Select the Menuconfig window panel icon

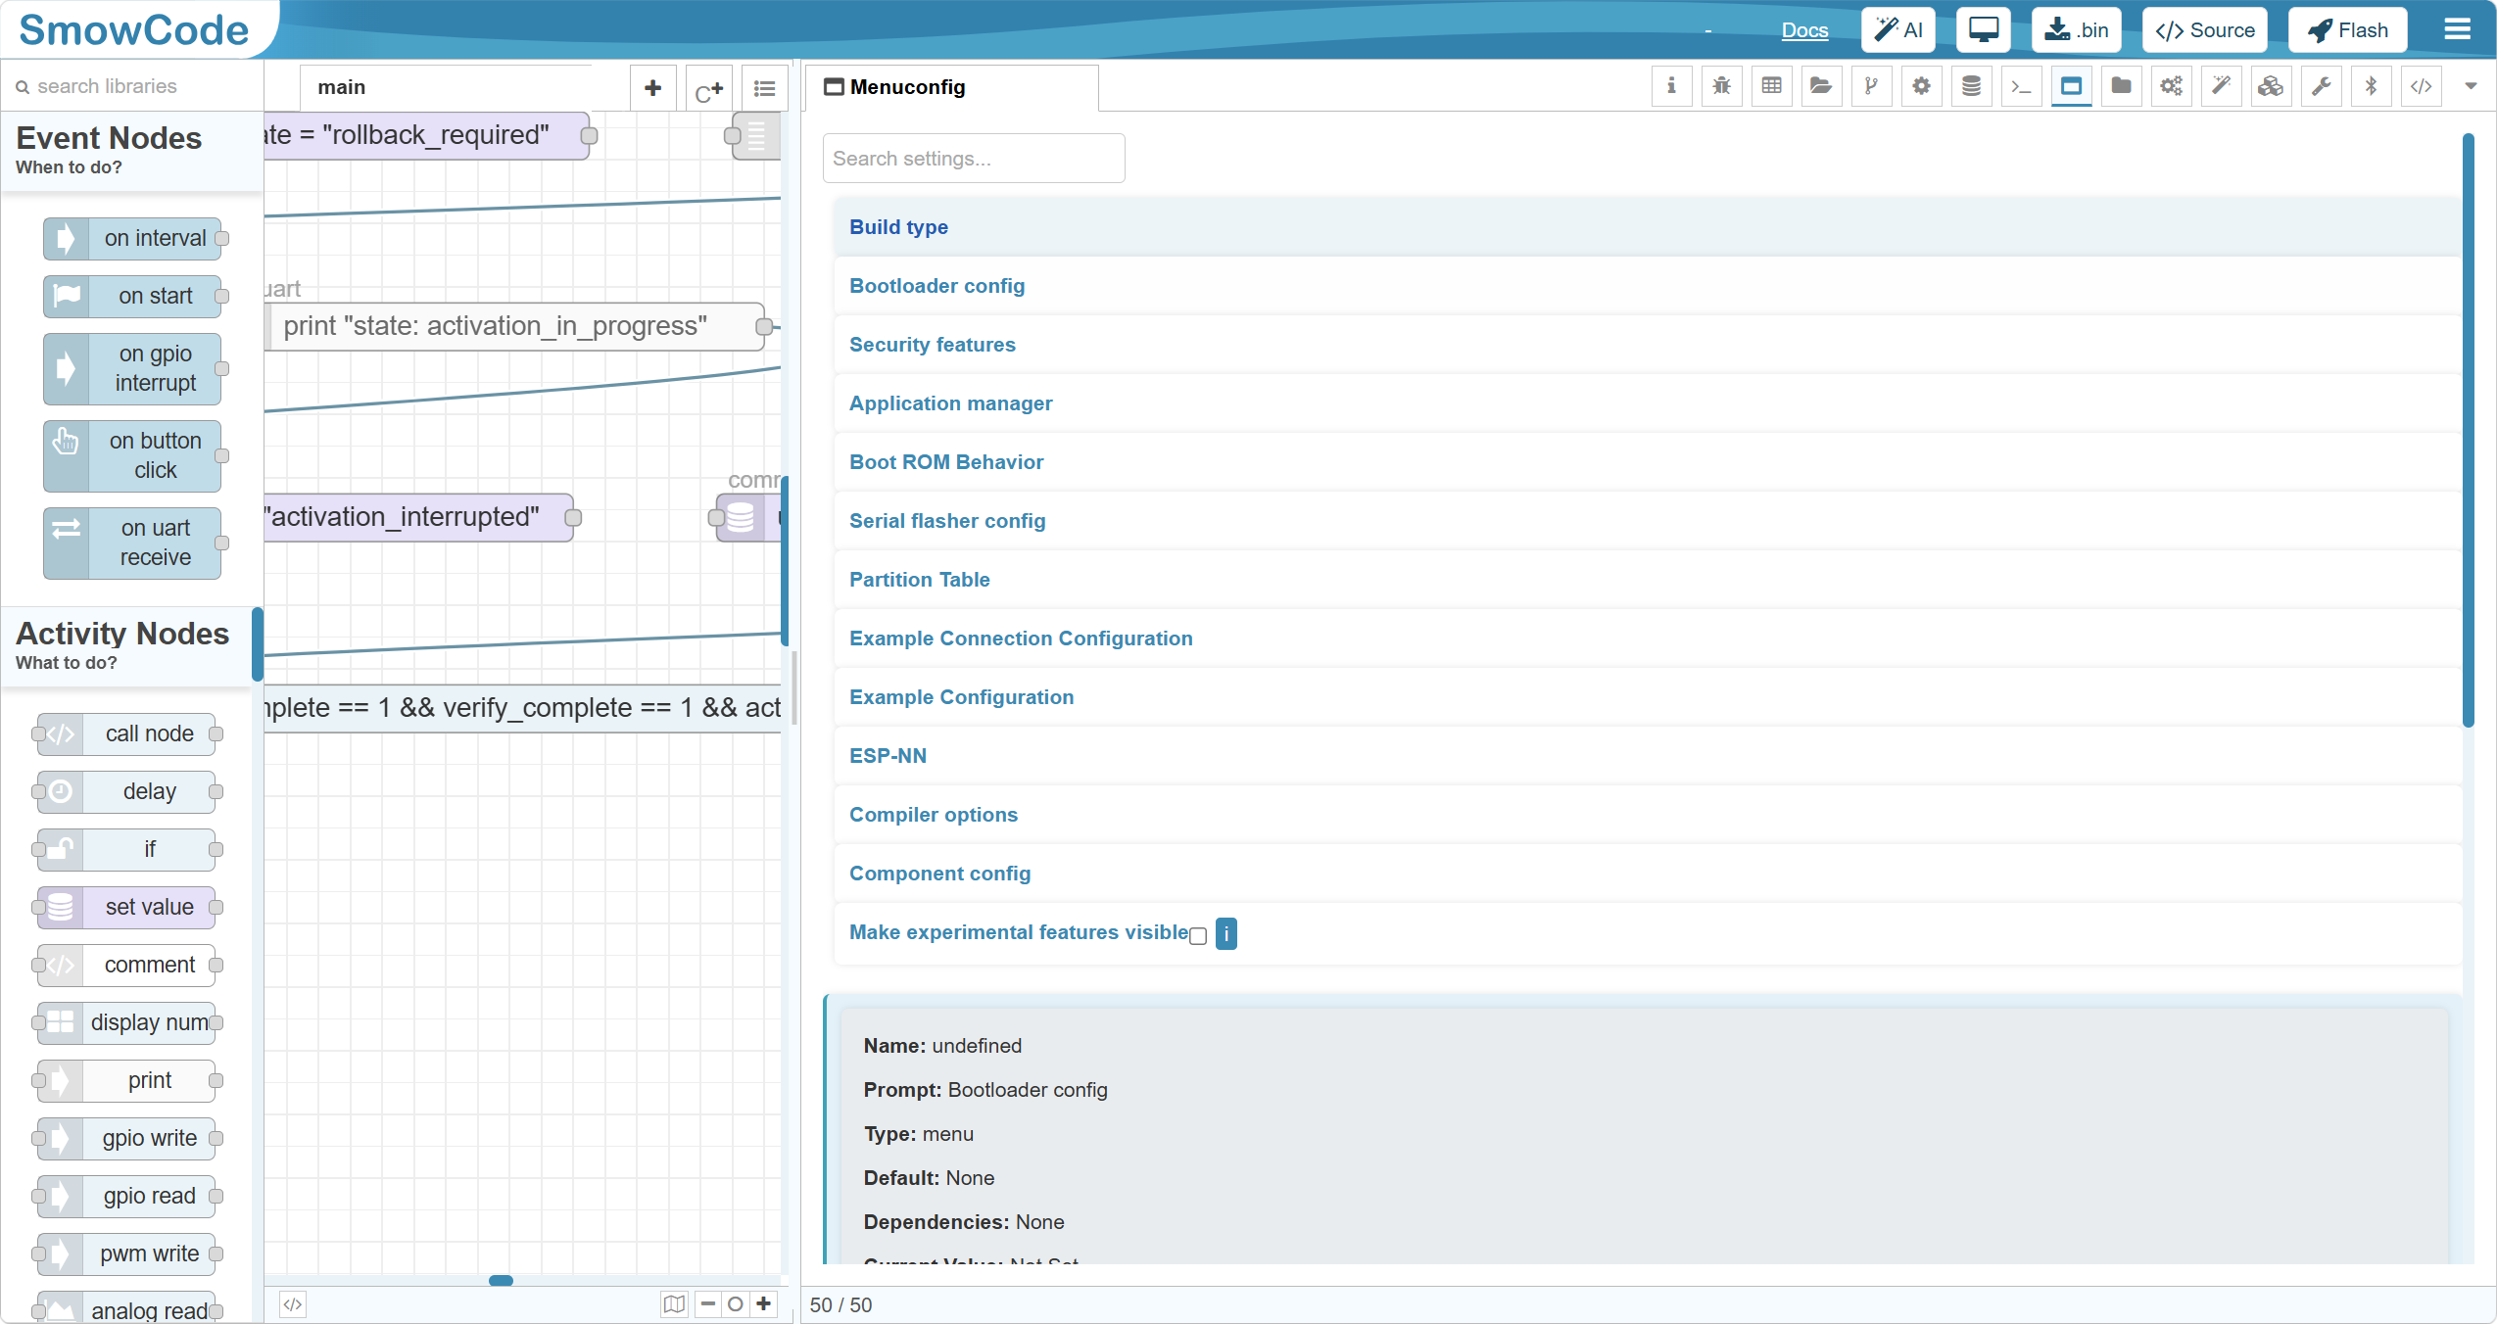tap(2071, 86)
